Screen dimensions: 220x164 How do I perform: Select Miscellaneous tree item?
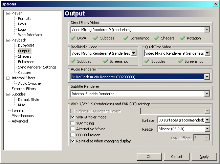23,116
